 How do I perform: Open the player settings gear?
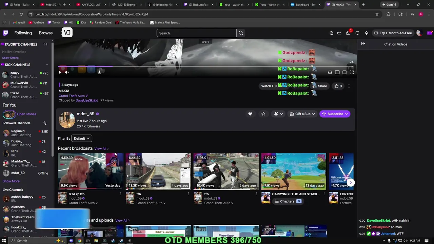coord(330,72)
